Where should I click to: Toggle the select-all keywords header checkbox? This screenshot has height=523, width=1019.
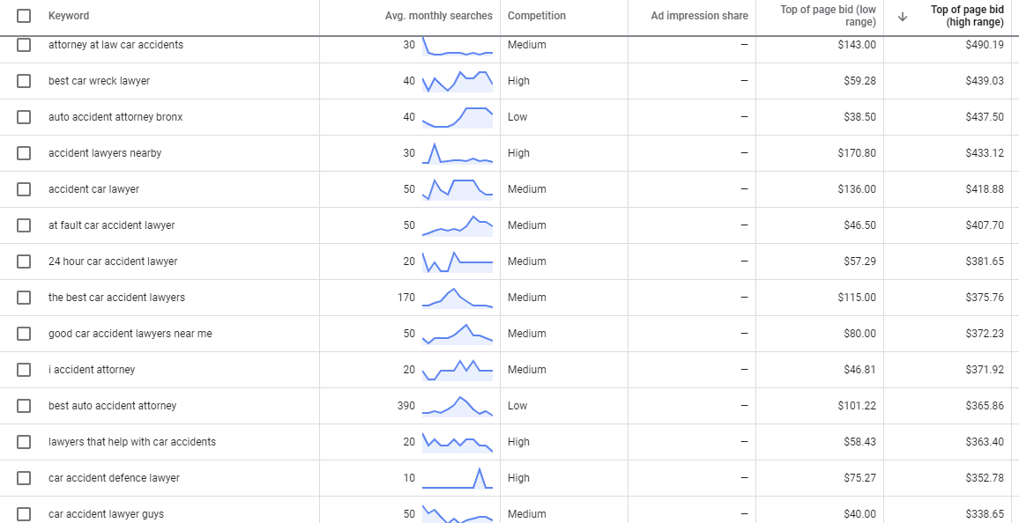[24, 16]
